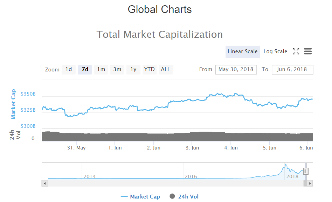Switch to the 1d zoom tab
Viewport: 332px width, 202px height.
68,69
